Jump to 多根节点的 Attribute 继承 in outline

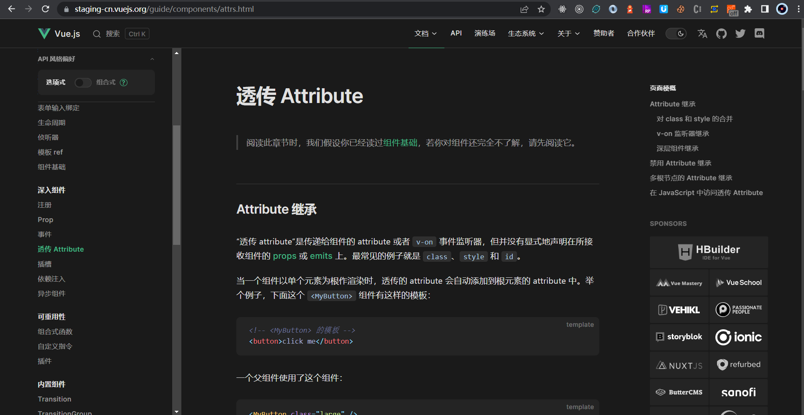click(x=691, y=178)
